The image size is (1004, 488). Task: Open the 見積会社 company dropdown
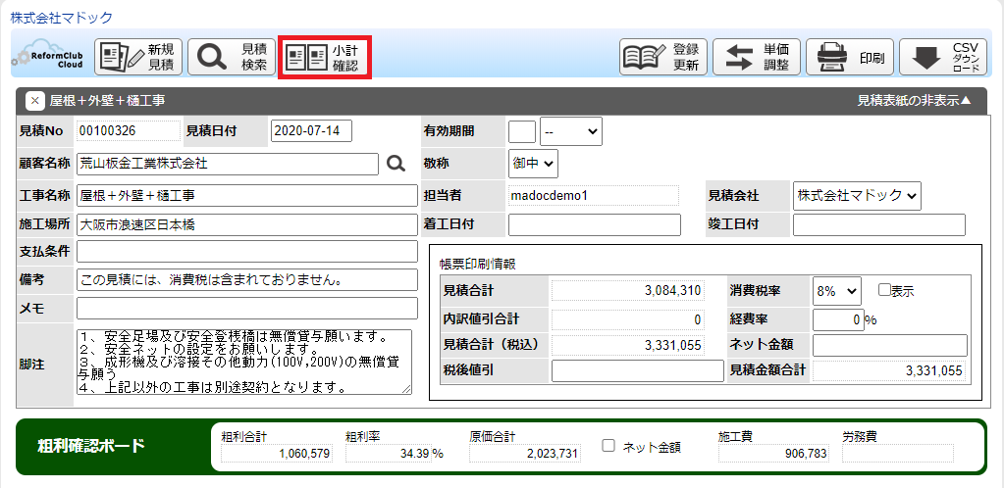point(857,196)
